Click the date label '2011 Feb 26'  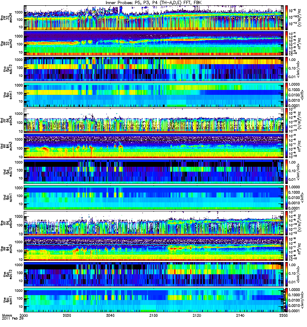pos(13,318)
